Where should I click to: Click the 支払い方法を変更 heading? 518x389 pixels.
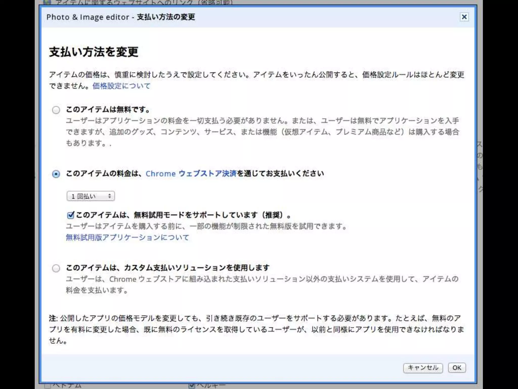94,52
